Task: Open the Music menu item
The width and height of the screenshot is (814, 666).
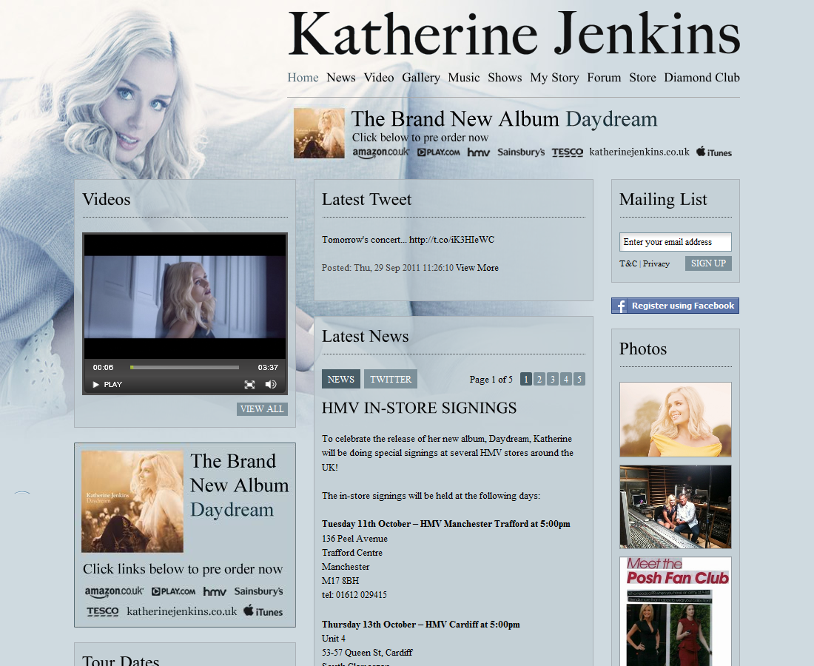Action: [463, 78]
